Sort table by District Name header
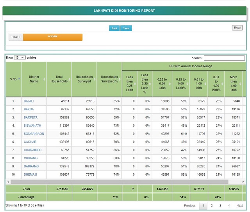 (x=34, y=79)
